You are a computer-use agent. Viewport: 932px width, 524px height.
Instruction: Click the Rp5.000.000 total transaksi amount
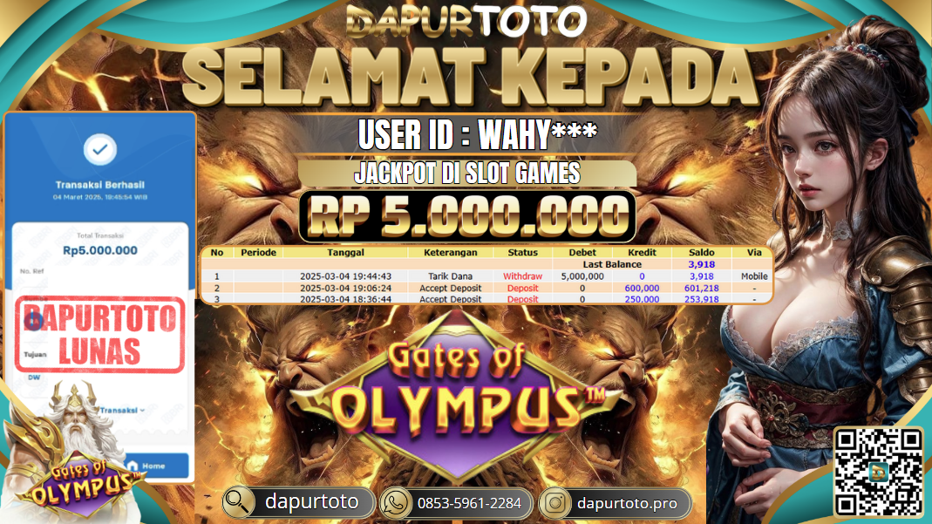[100, 250]
